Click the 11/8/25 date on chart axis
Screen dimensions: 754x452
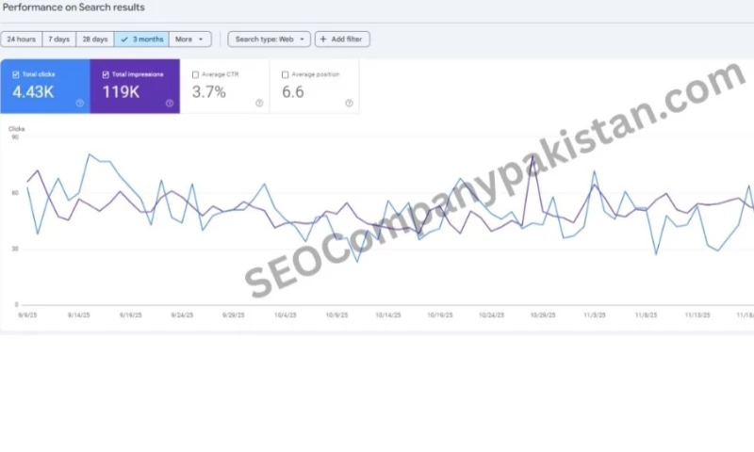(646, 315)
